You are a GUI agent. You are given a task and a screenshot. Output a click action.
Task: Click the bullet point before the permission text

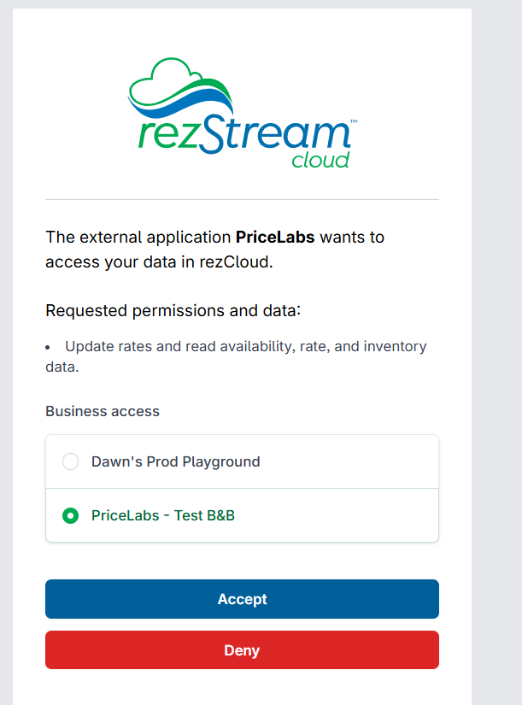50,347
